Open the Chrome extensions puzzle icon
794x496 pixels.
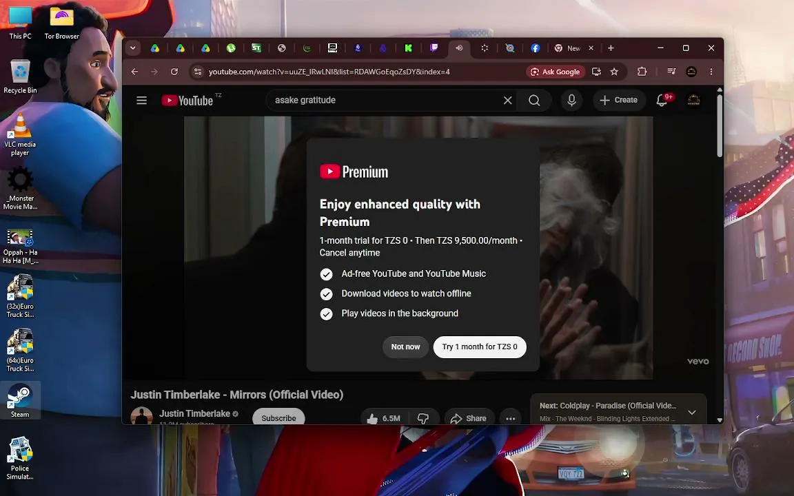pyautogui.click(x=642, y=72)
